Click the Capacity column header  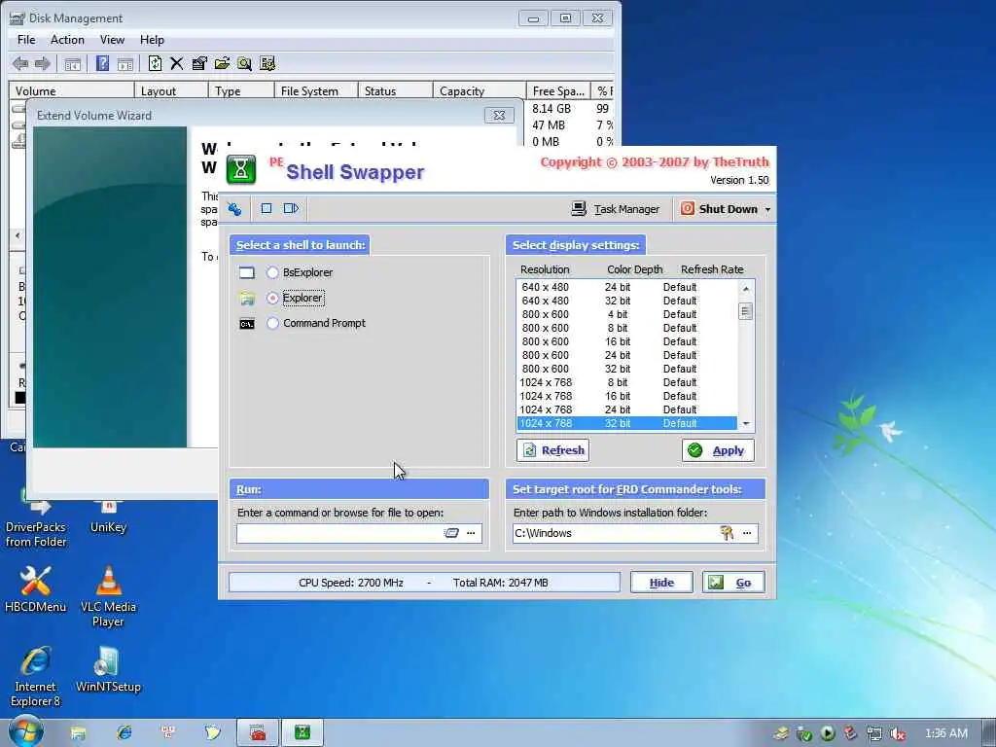coord(479,90)
